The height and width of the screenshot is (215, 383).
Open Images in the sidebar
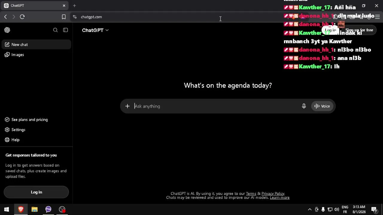pos(36,55)
